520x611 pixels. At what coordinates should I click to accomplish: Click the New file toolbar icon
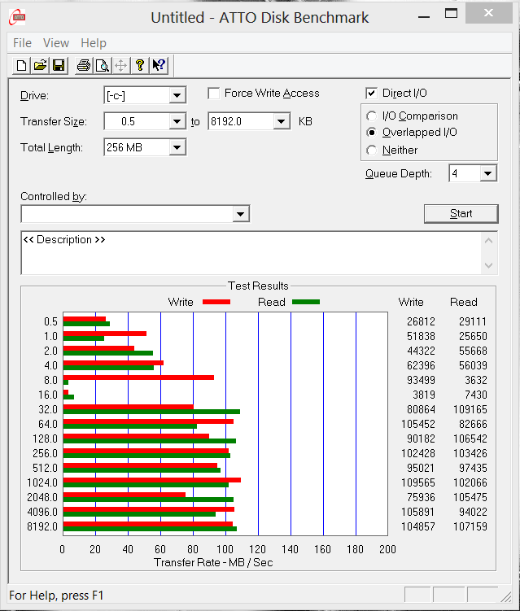point(22,66)
